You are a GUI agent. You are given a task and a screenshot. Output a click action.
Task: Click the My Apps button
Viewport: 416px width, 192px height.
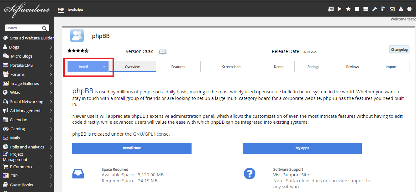click(x=302, y=148)
